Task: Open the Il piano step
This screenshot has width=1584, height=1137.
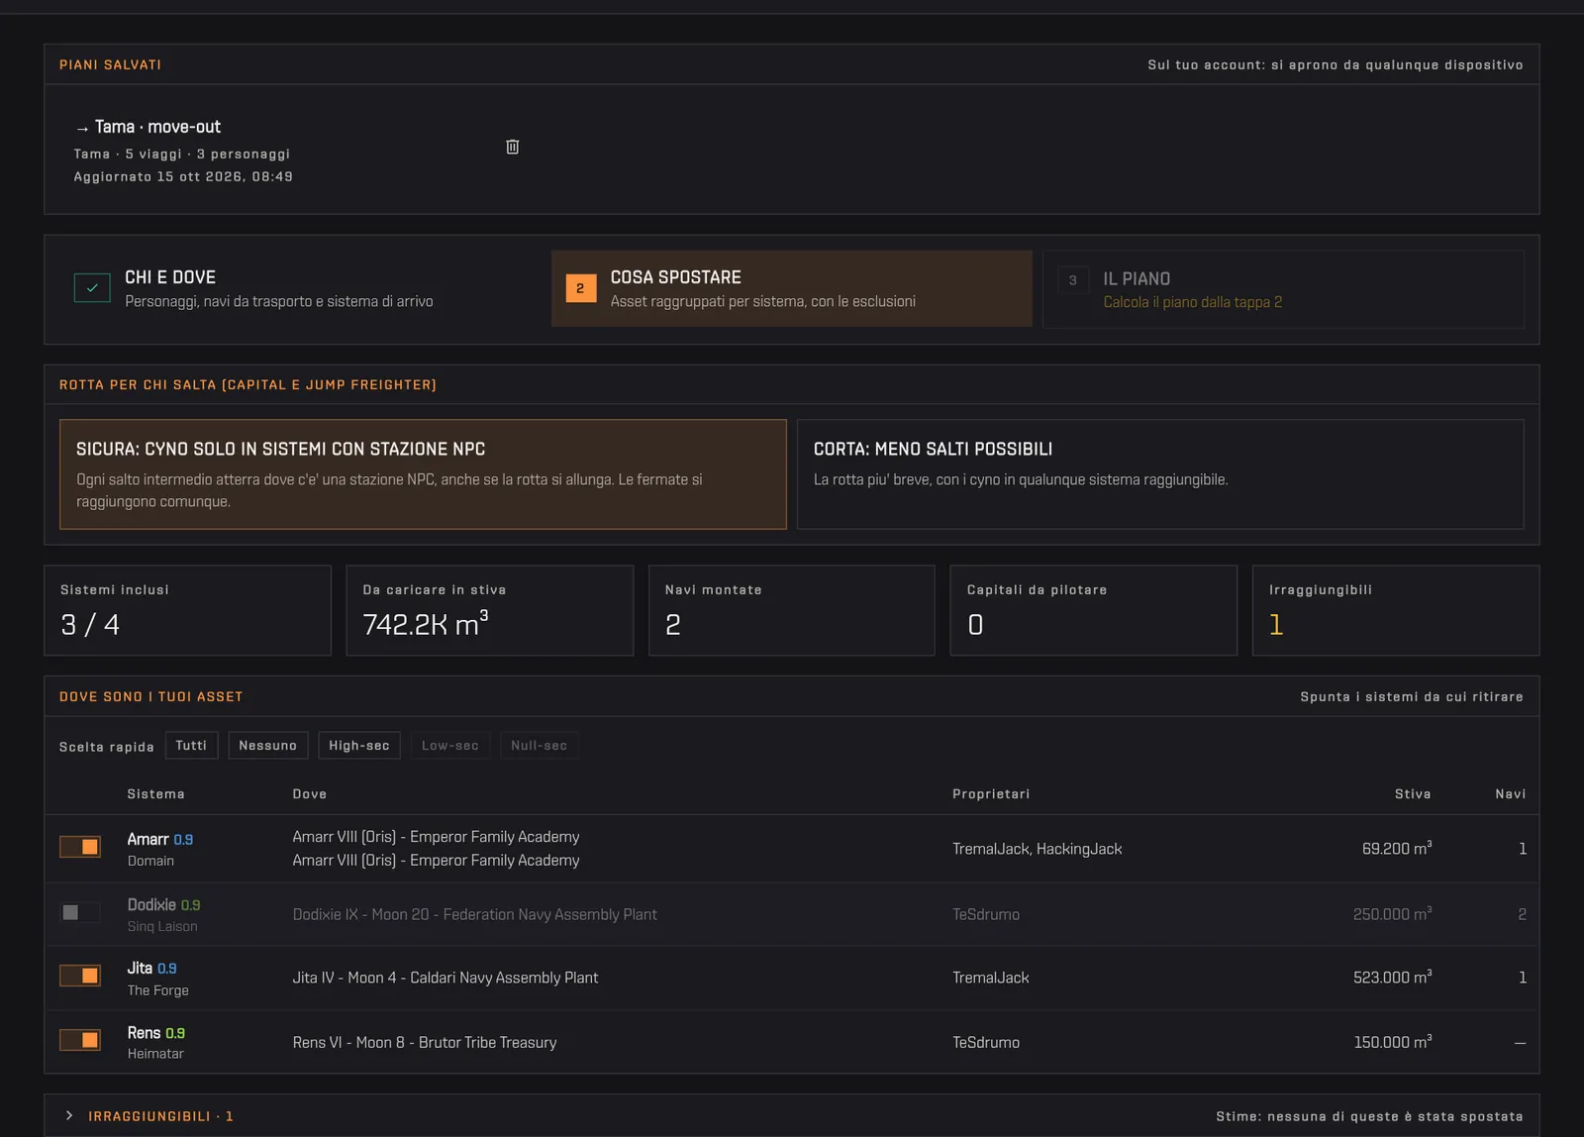Action: point(1283,289)
